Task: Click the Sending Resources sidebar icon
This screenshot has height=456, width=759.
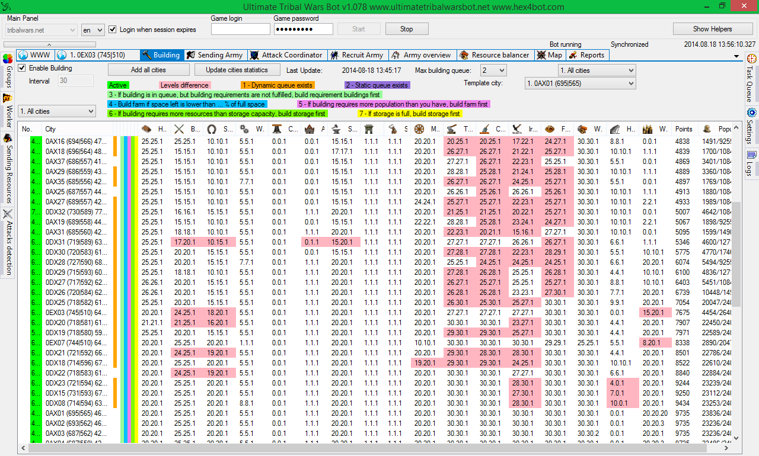Action: [8, 138]
